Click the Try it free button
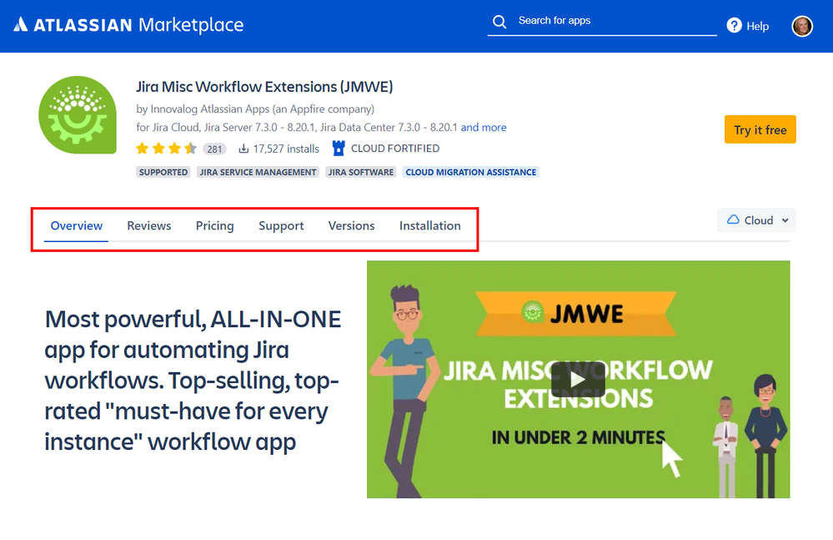This screenshot has width=833, height=540. point(760,129)
